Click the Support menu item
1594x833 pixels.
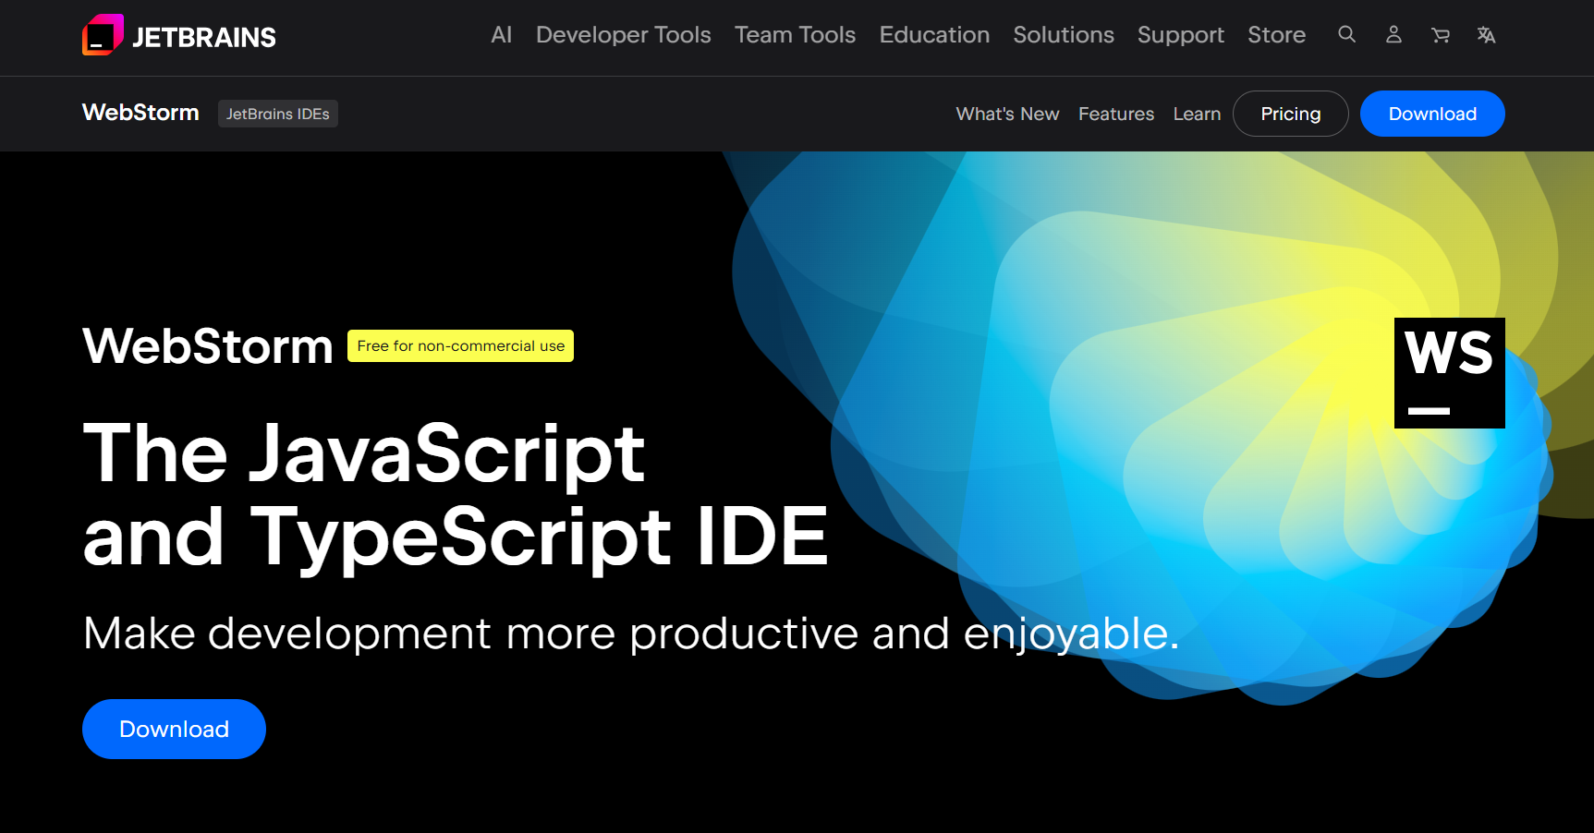(1181, 35)
